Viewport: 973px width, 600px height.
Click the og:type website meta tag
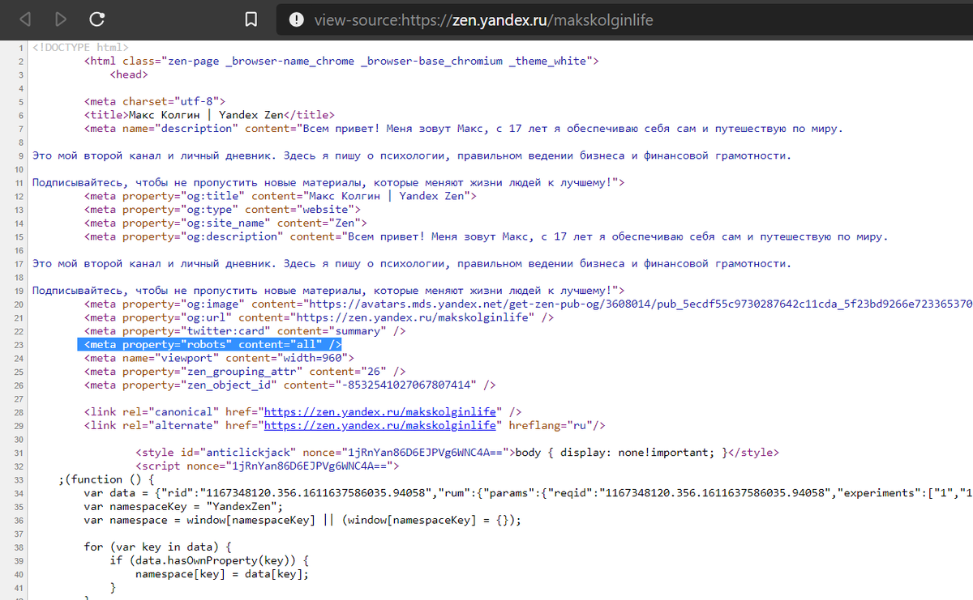pos(222,209)
